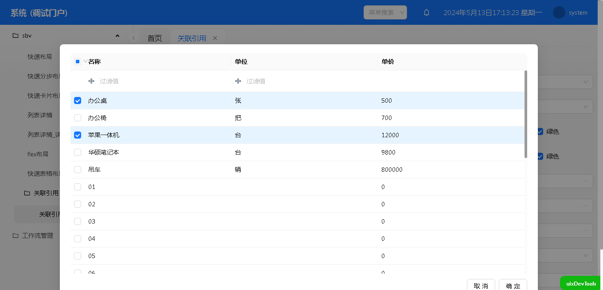Click the 确定 button
This screenshot has width=603, height=290.
click(513, 286)
